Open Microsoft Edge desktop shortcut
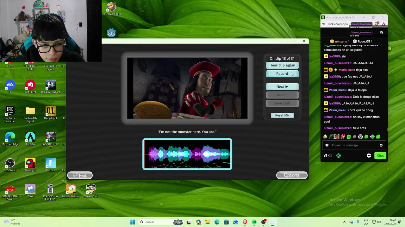 pyautogui.click(x=10, y=139)
